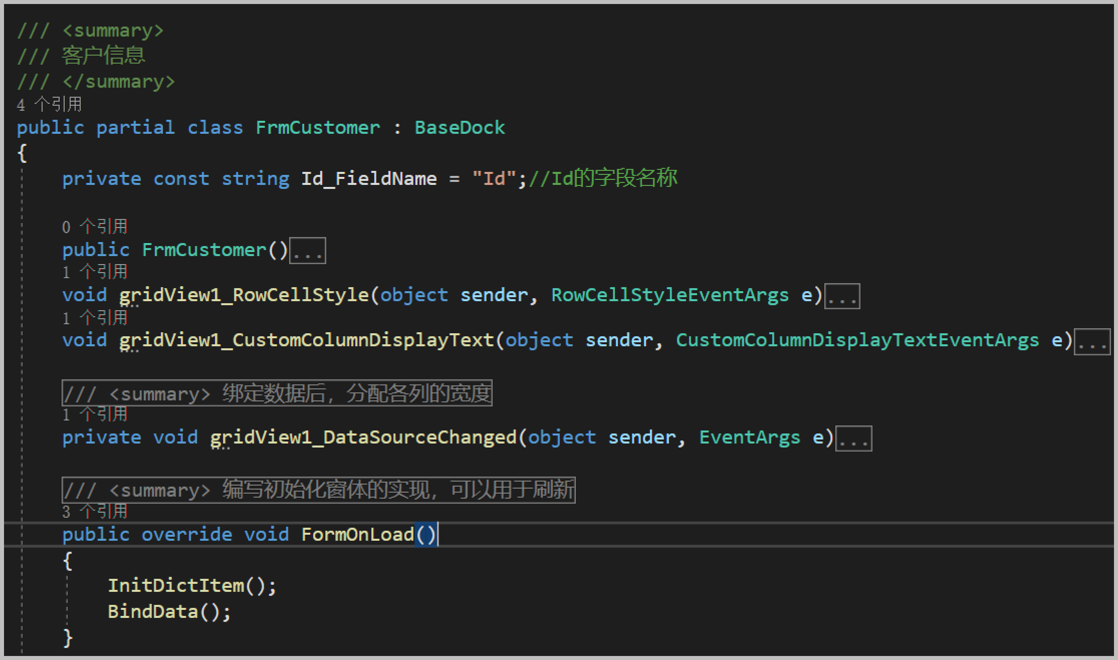Click the InitDictItem method call
Image resolution: width=1118 pixels, height=660 pixels.
click(x=176, y=586)
